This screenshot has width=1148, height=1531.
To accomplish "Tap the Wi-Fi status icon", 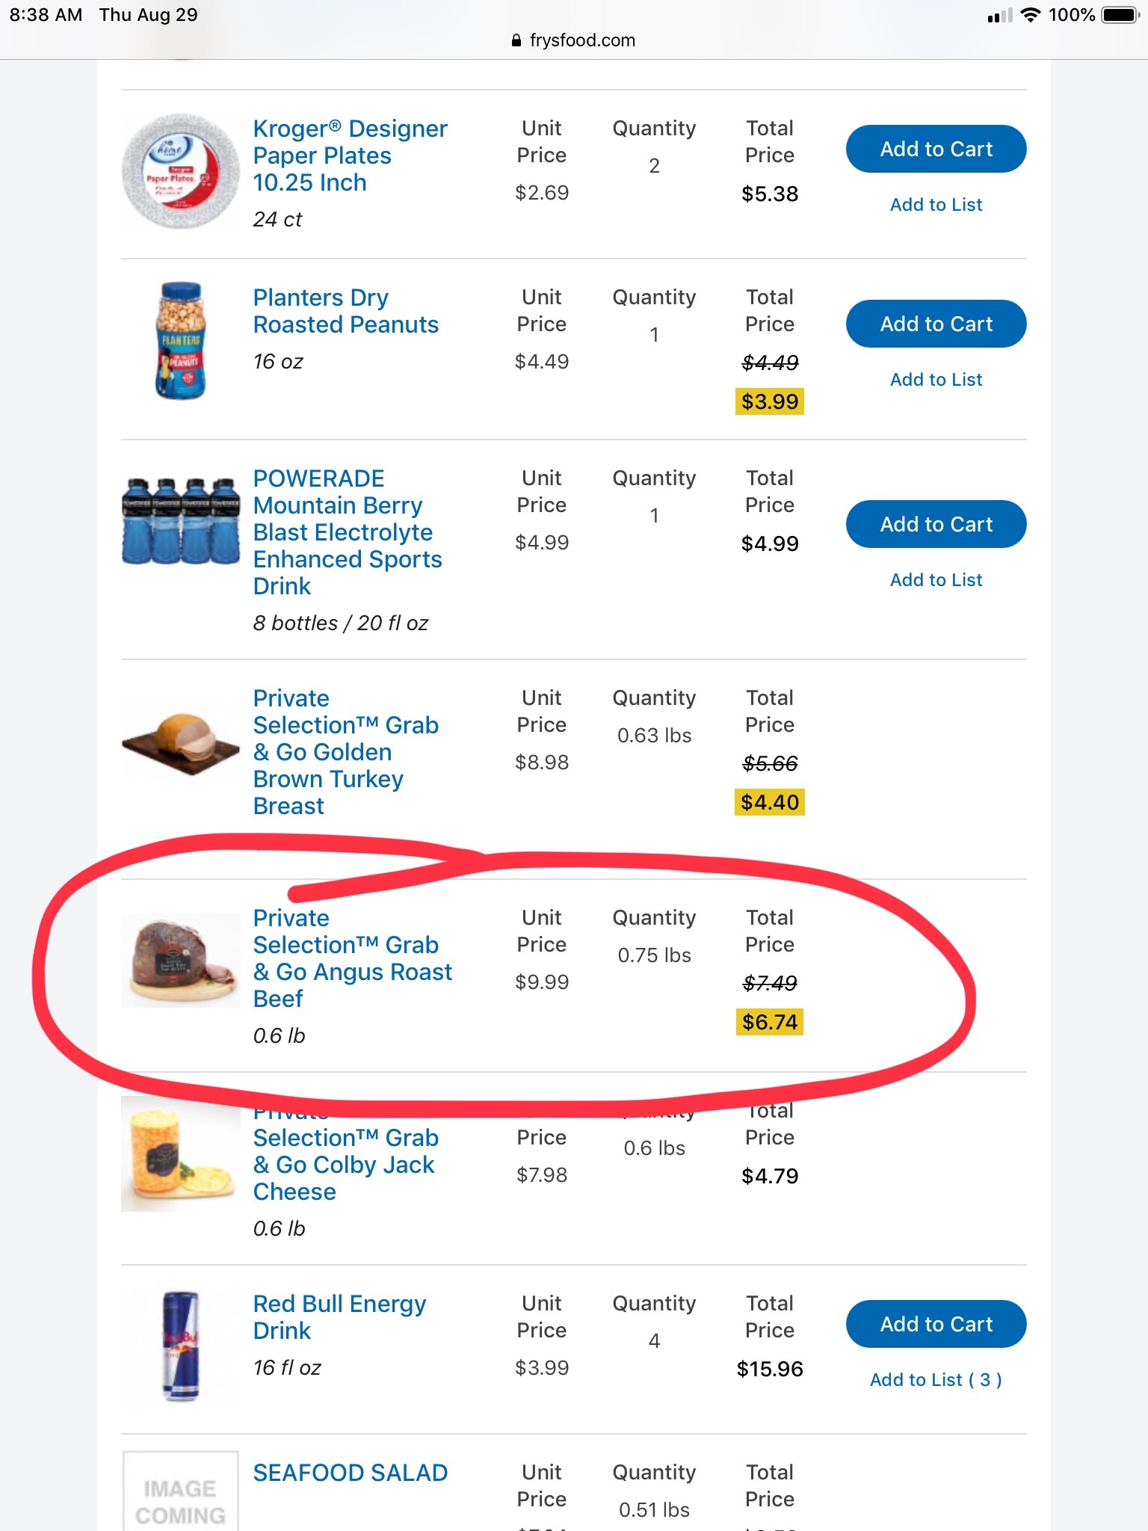I will [1030, 15].
